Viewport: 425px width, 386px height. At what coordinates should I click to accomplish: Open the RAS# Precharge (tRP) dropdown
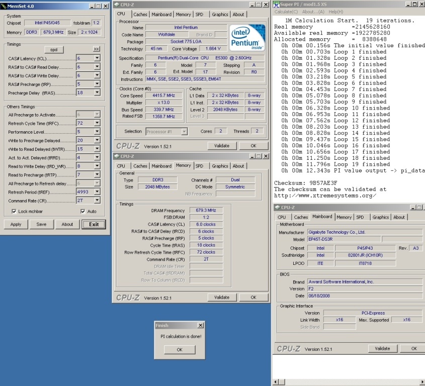[97, 84]
